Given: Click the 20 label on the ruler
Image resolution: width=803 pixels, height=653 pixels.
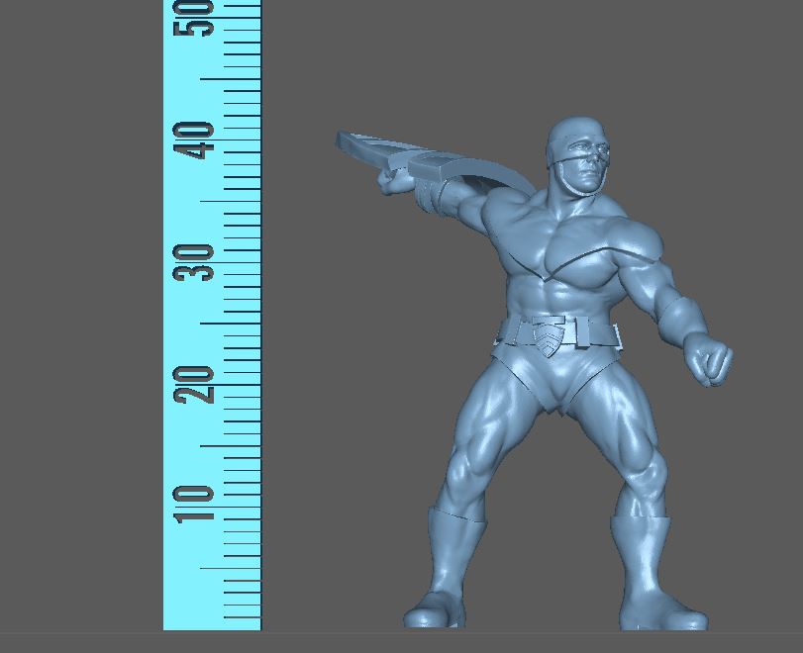Looking at the screenshot, I should [194, 384].
